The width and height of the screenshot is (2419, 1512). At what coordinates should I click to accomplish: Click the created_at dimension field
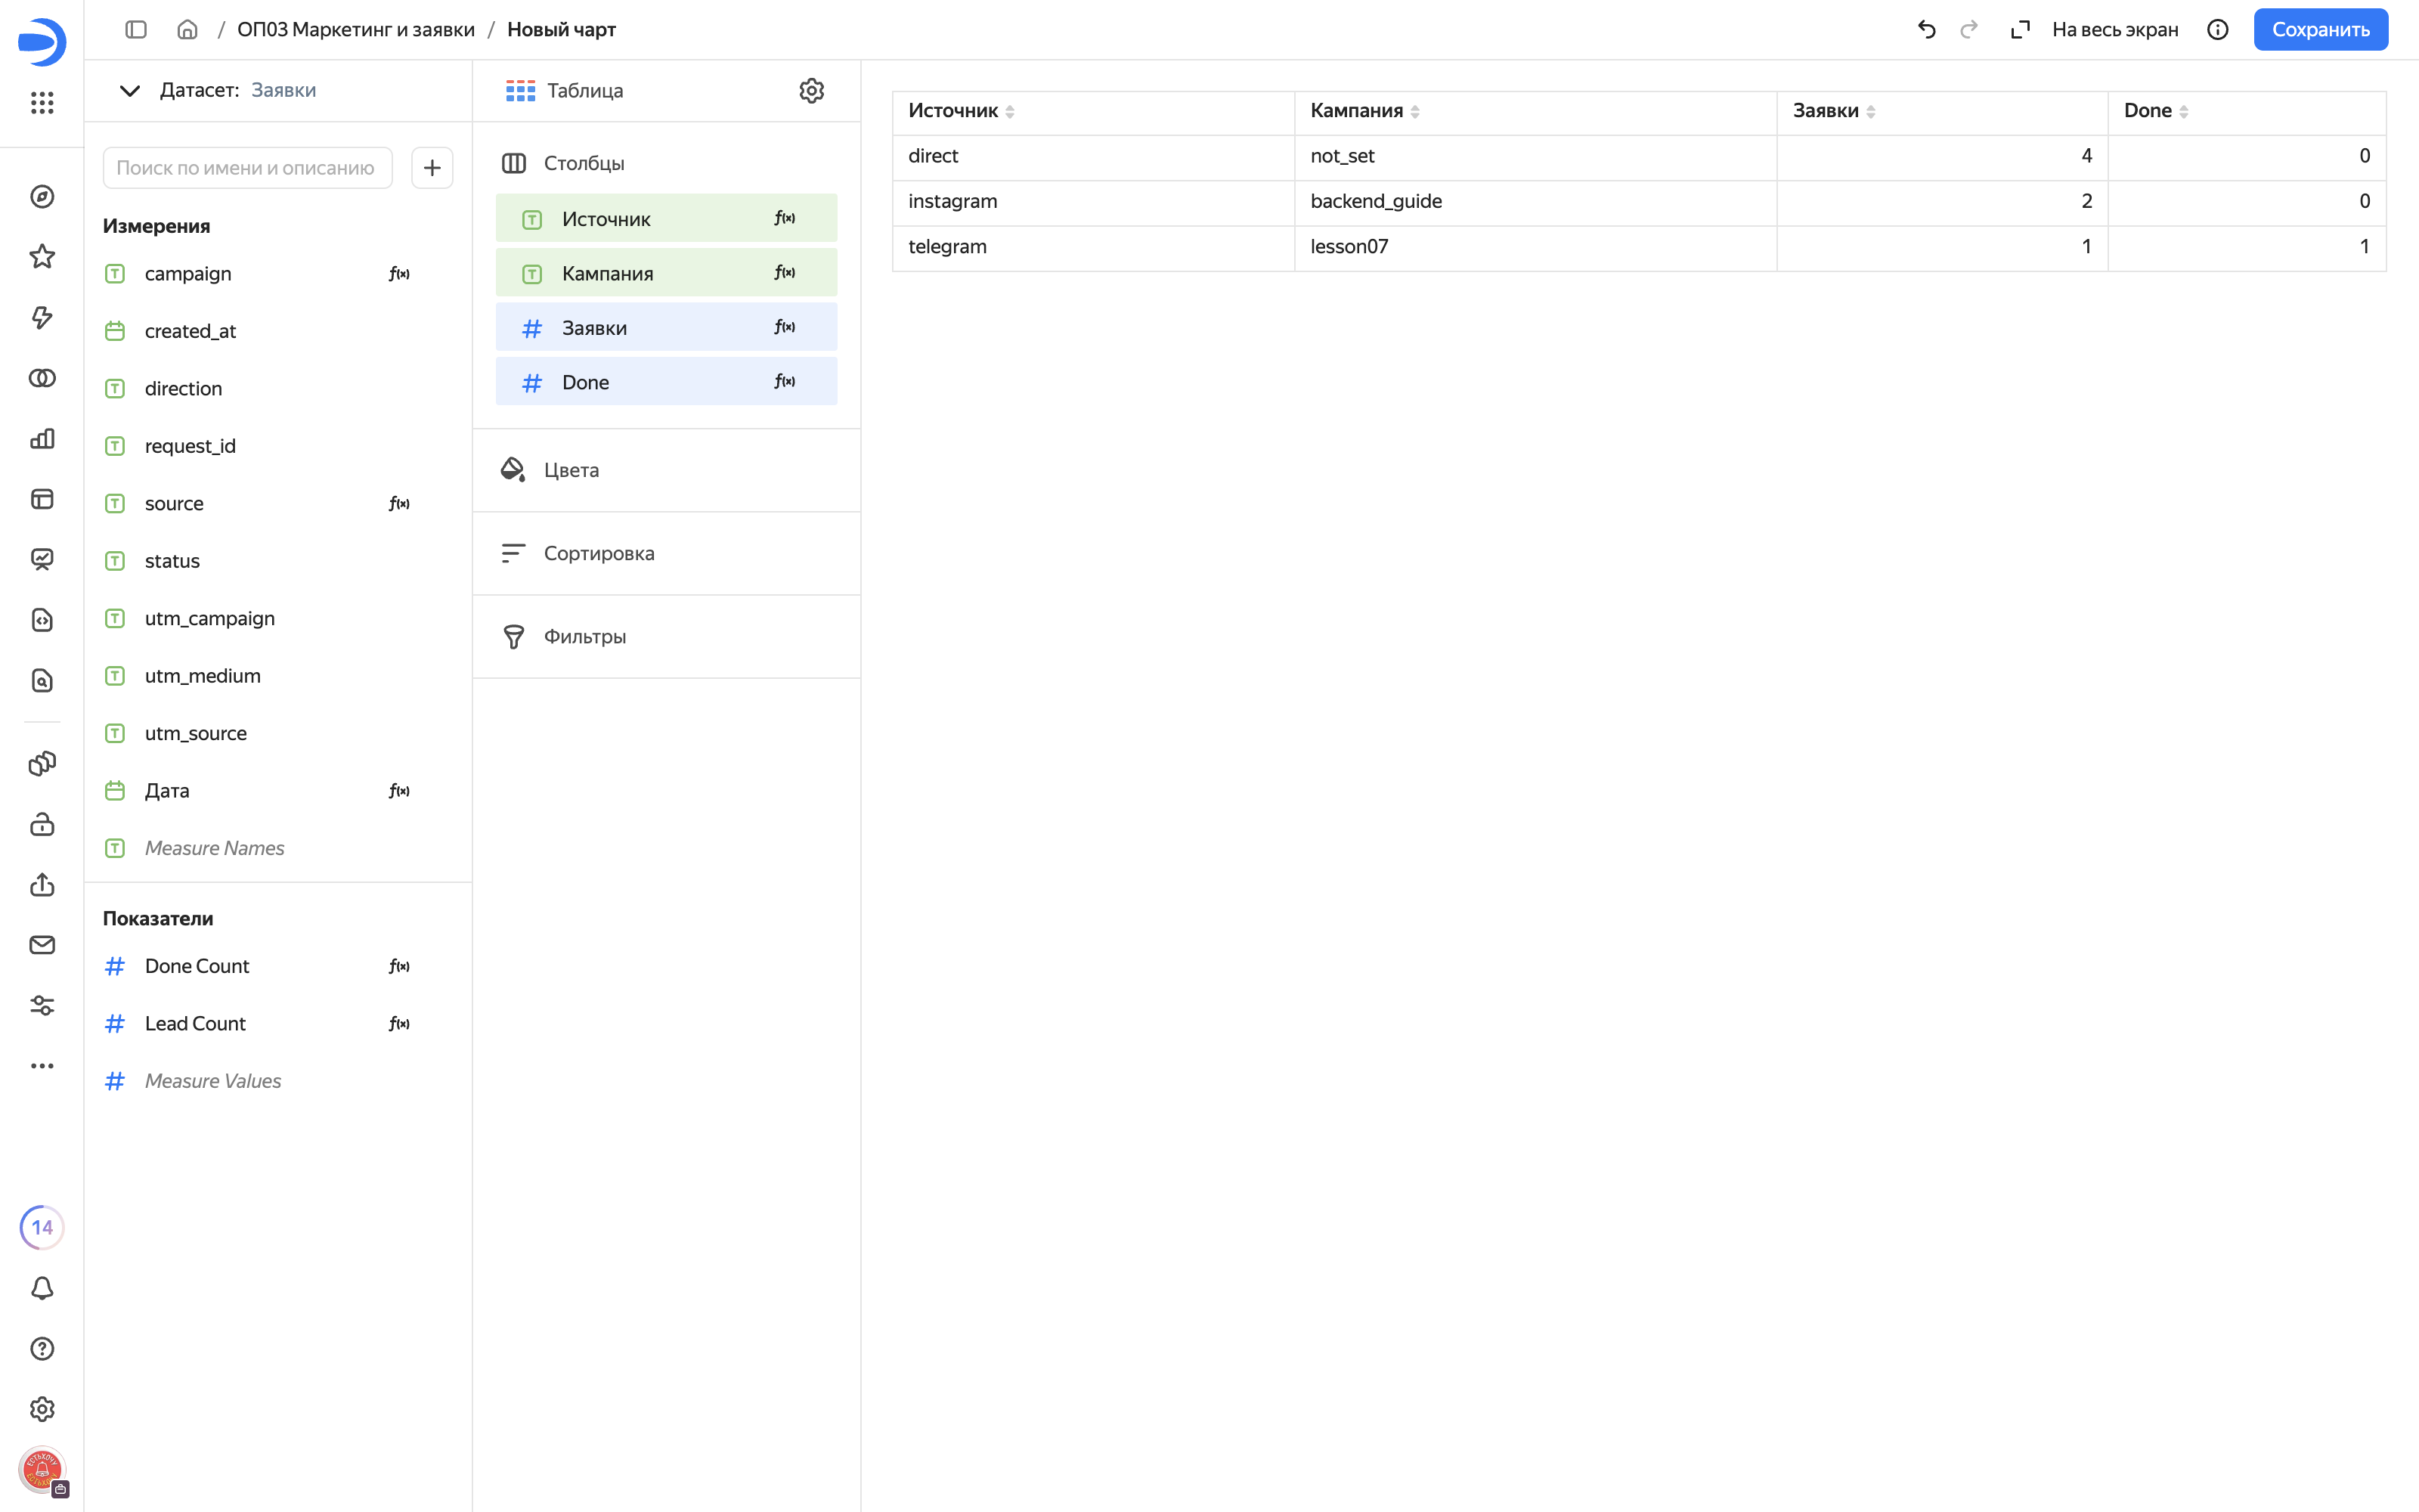[x=190, y=331]
